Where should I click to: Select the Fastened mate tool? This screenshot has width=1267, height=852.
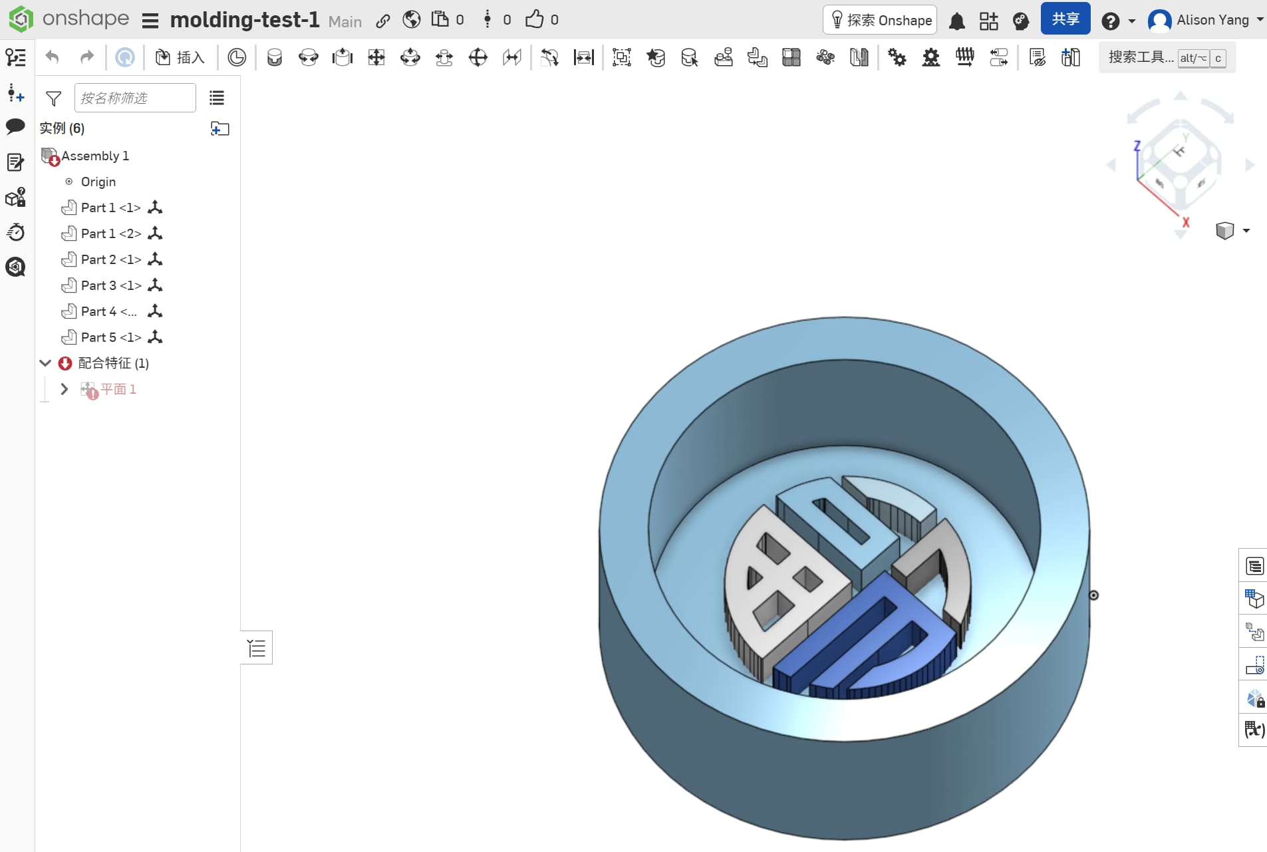tap(274, 57)
